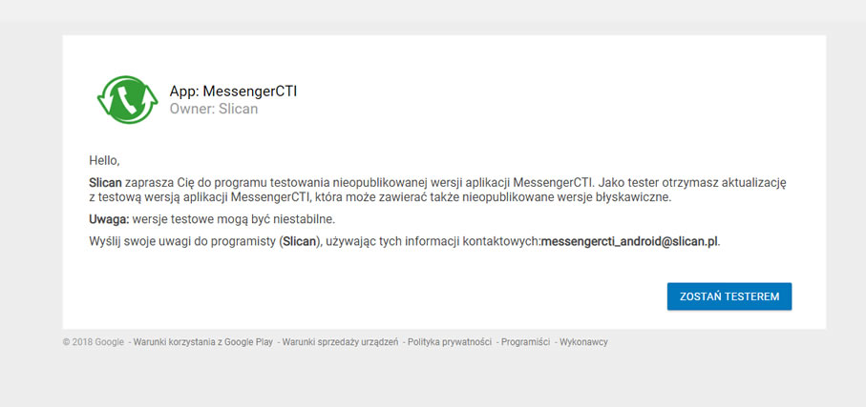866x407 pixels.
Task: Click the Wykonawcy footer link
Action: pyautogui.click(x=583, y=342)
